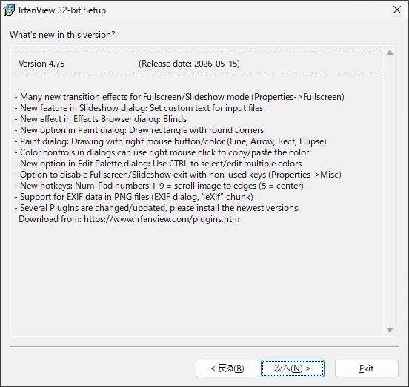This screenshot has width=409, height=387.
Task: Click the 'What's new in this version?' heading
Action: (62, 35)
